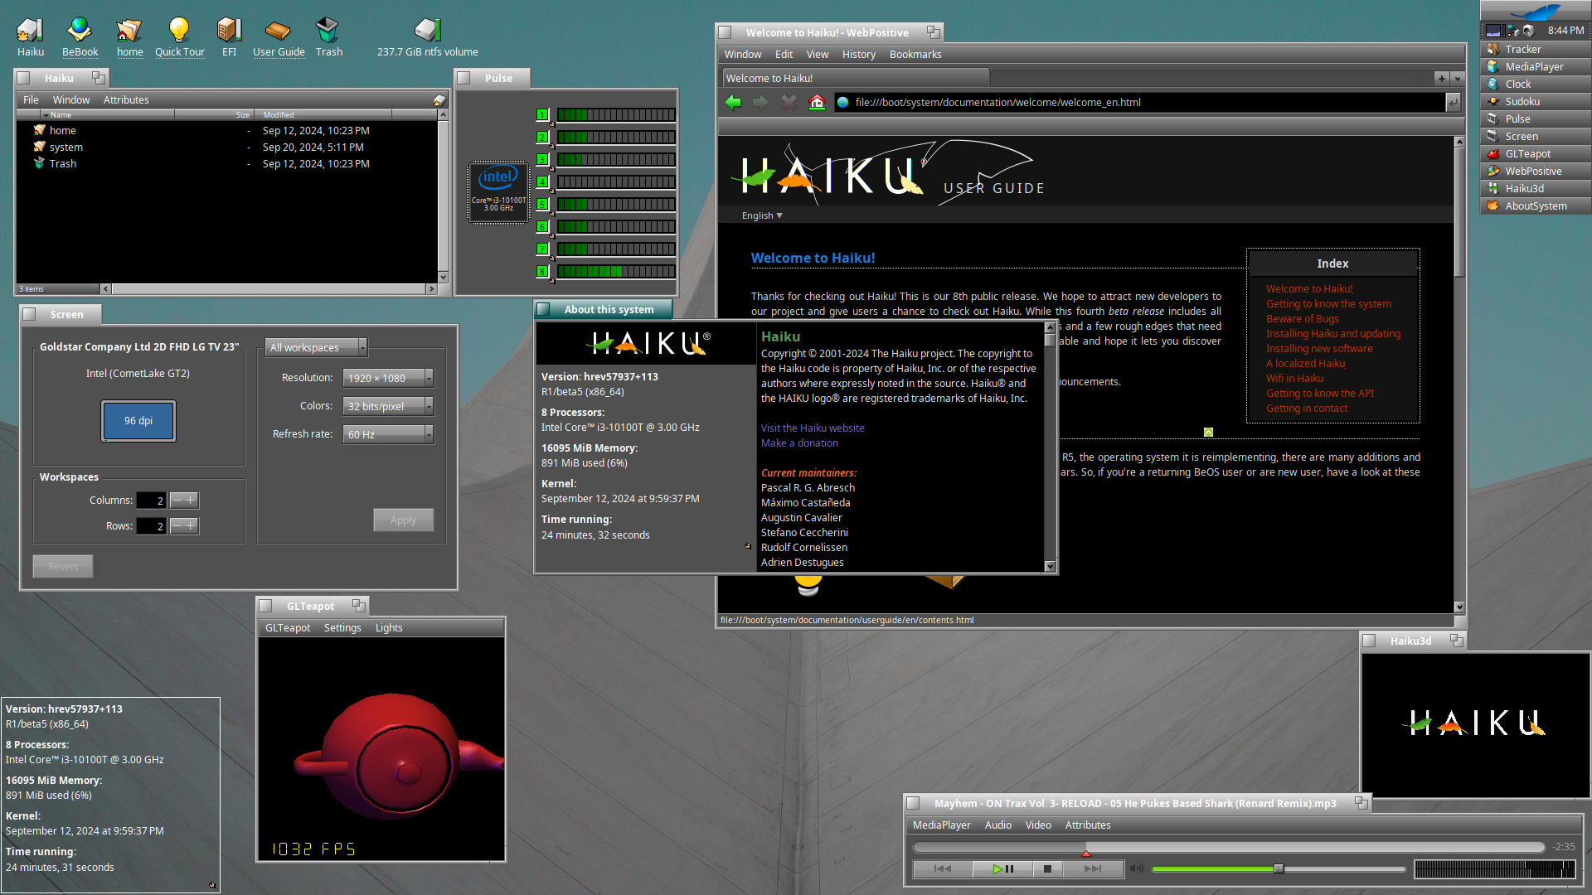Open the Resolution 1920 × 1080 dropdown
This screenshot has height=895, width=1592.
pos(388,378)
